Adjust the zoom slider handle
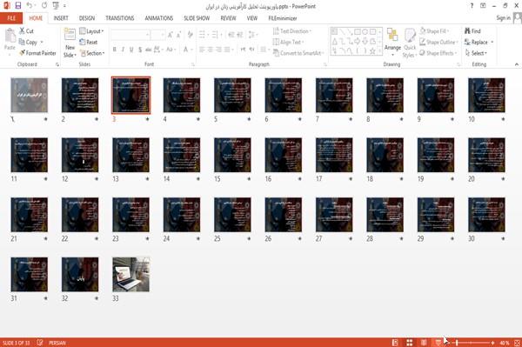The image size is (522, 347). coord(457,343)
